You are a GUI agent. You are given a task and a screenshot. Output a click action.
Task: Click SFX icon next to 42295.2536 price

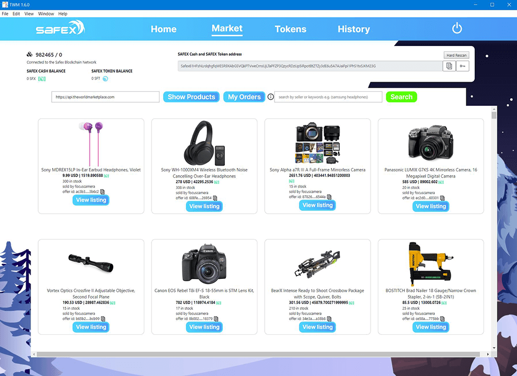[x=217, y=182]
